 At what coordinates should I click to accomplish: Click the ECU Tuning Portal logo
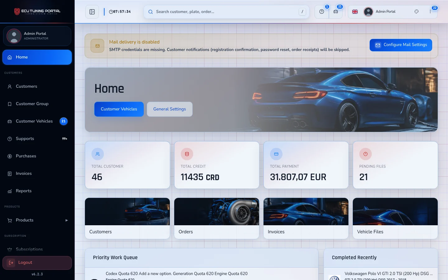point(37,12)
